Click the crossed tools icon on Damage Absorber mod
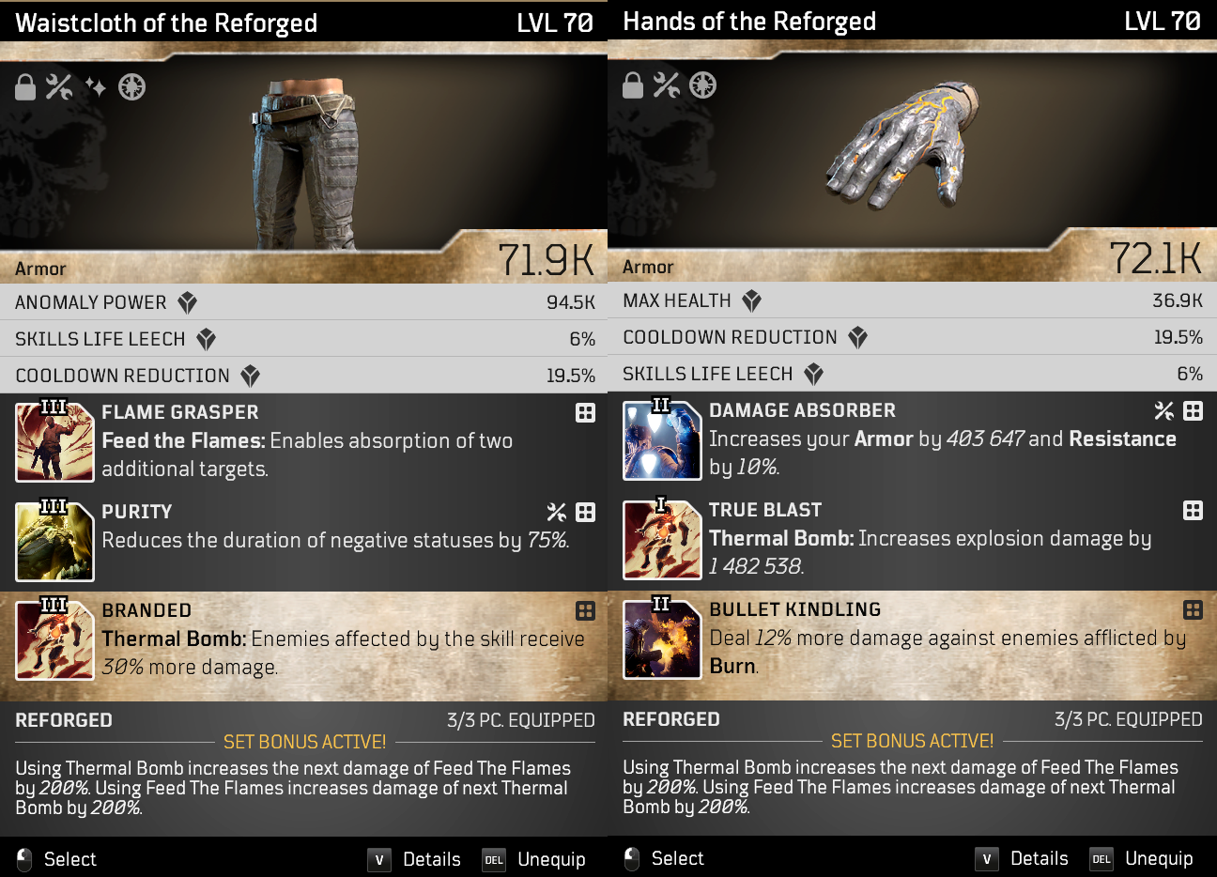Viewport: 1217px width, 877px height. pos(1164,411)
